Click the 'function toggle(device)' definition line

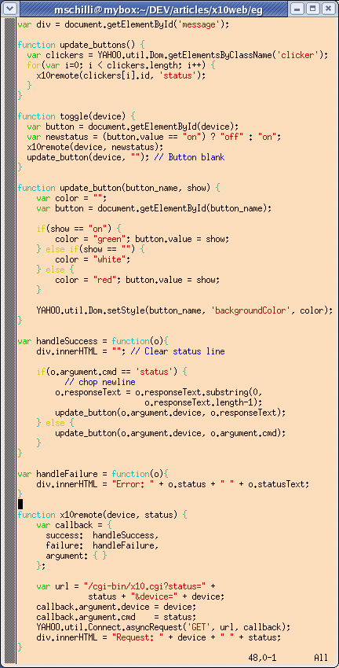coord(77,116)
